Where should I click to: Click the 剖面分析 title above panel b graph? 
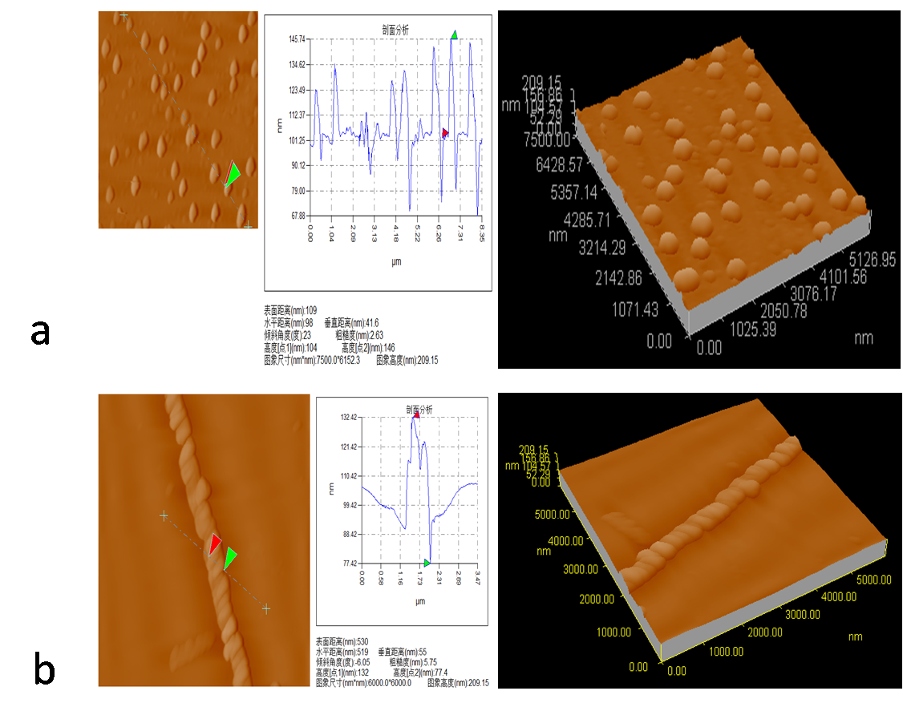418,409
